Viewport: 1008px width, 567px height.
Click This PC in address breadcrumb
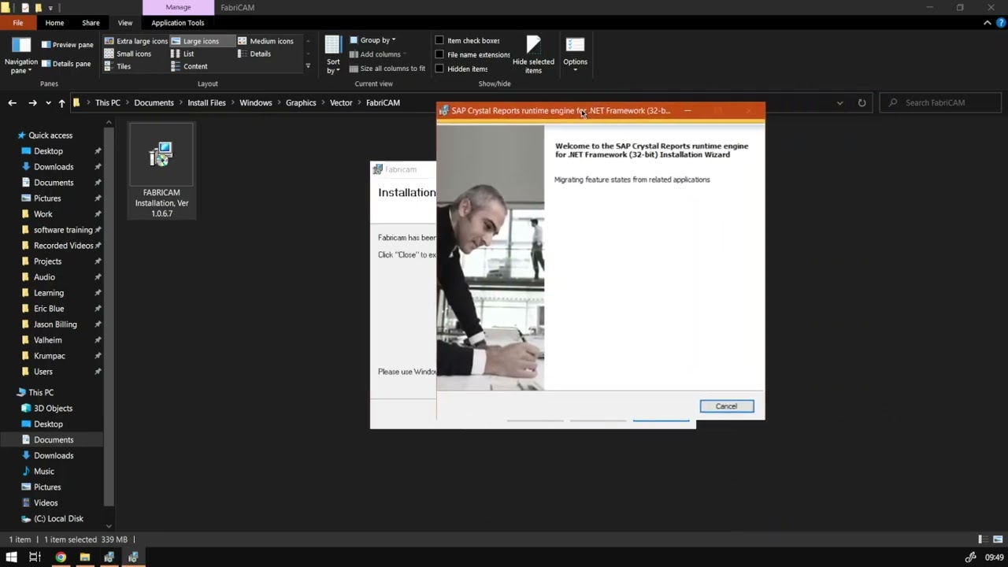coord(108,102)
